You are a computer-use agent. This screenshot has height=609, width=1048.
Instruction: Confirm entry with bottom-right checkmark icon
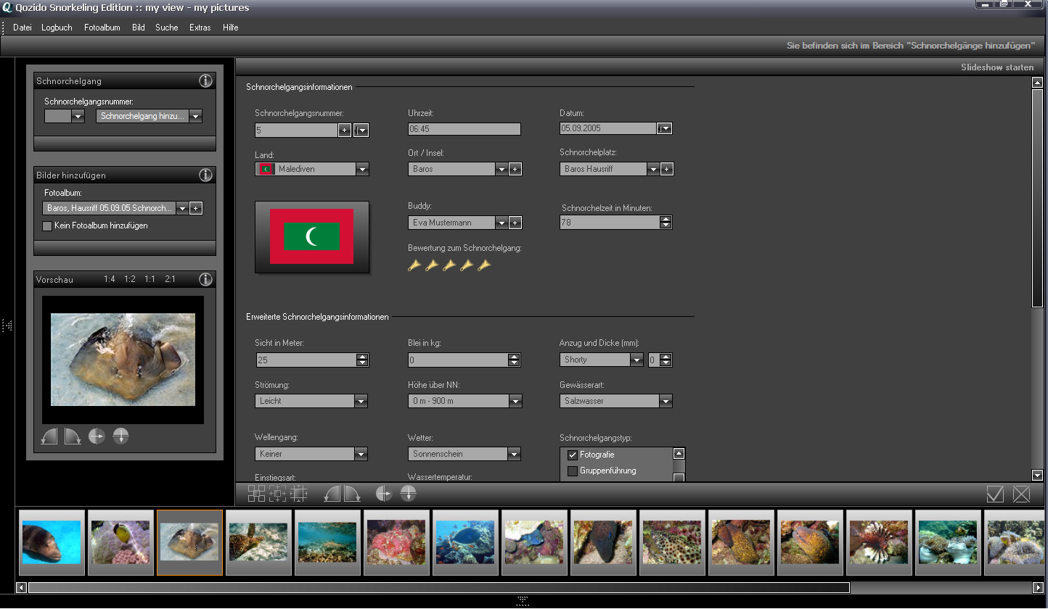[x=995, y=494]
